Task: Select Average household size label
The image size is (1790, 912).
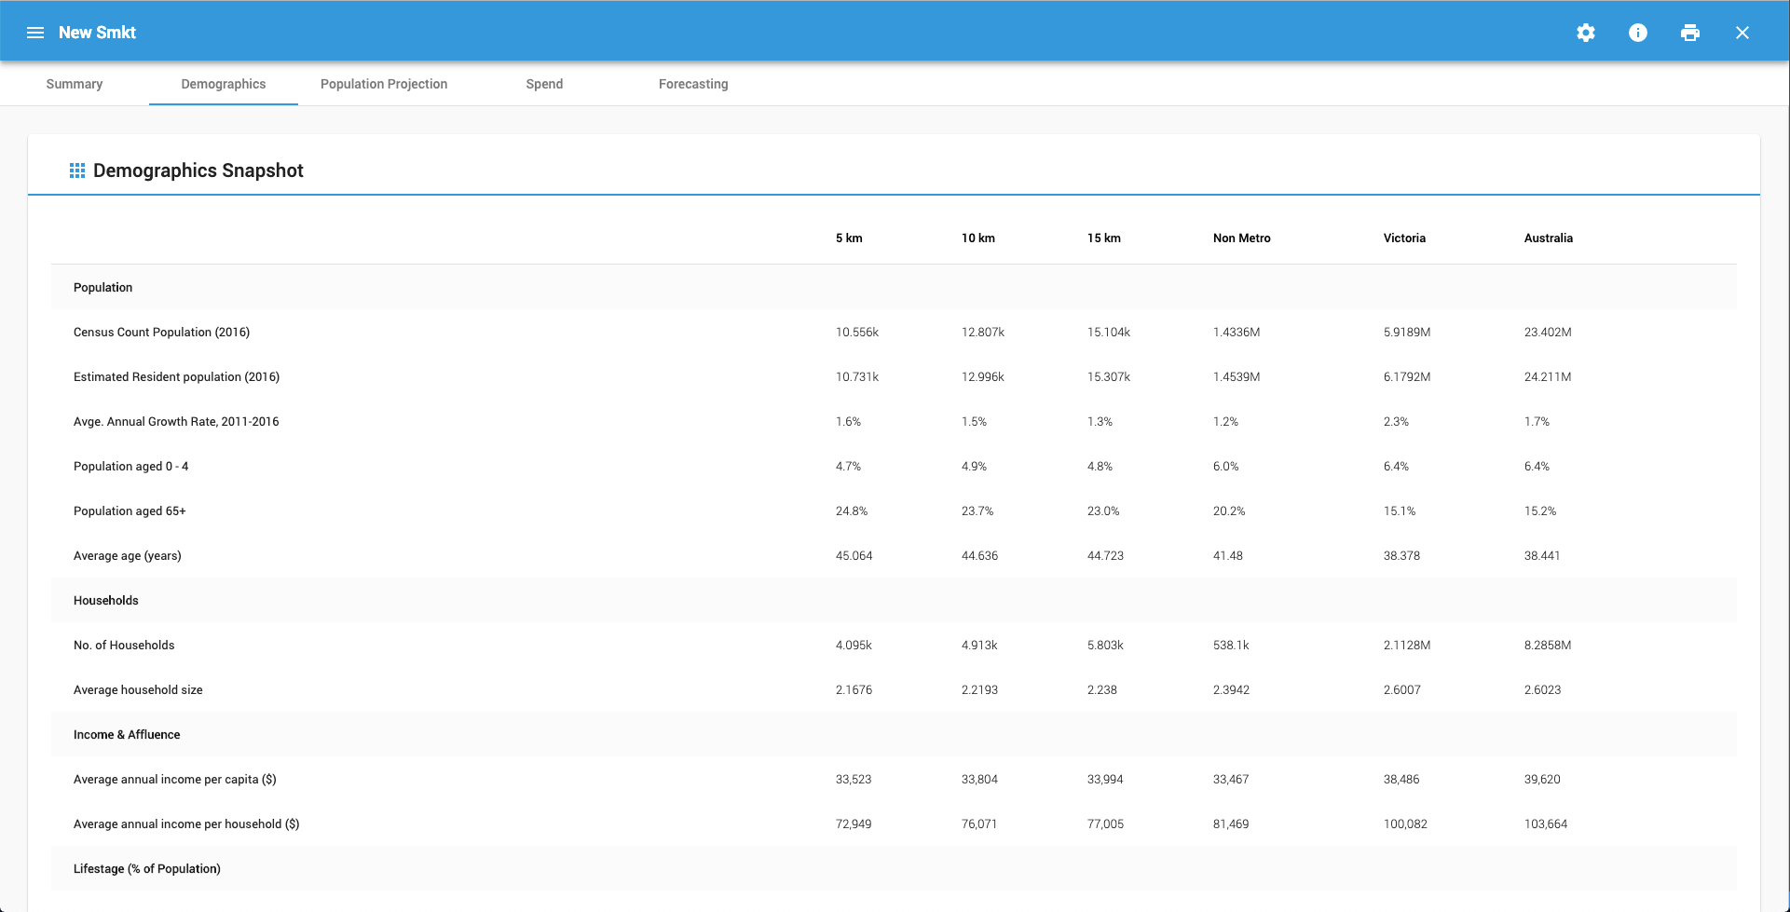Action: tap(138, 690)
